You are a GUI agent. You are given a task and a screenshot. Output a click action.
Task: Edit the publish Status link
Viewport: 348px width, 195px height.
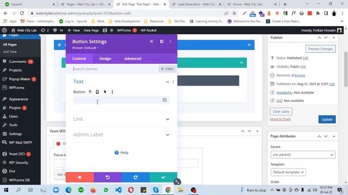(x=306, y=58)
